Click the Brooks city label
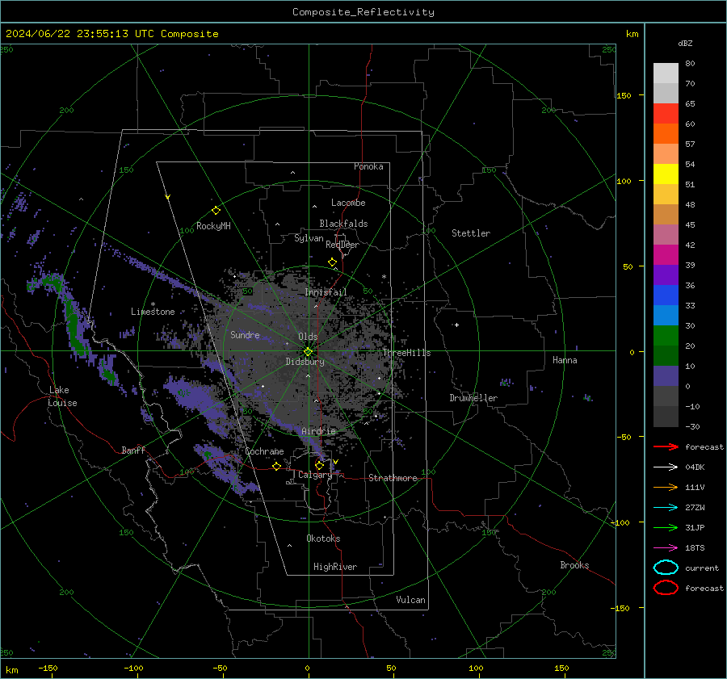The width and height of the screenshot is (727, 679). pos(574,565)
